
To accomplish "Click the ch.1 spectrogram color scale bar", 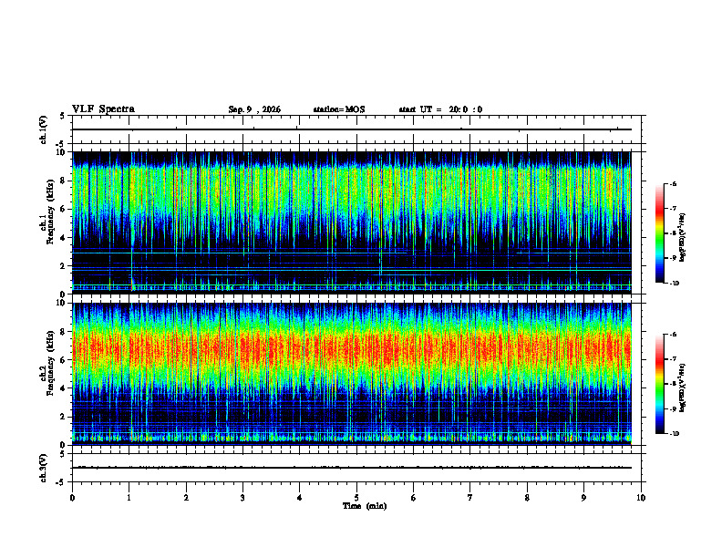I will [x=660, y=233].
